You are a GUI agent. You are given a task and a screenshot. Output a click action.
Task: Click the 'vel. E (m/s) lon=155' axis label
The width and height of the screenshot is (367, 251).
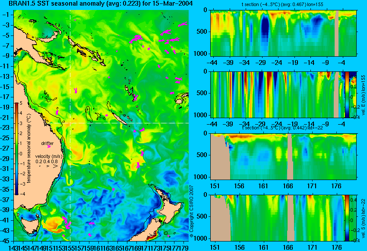pos(363,95)
